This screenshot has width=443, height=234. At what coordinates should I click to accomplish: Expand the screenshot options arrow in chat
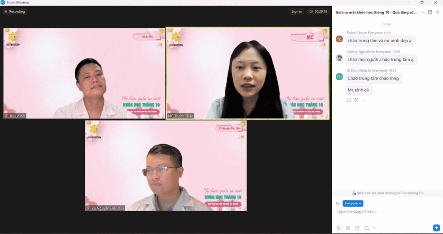374,228
